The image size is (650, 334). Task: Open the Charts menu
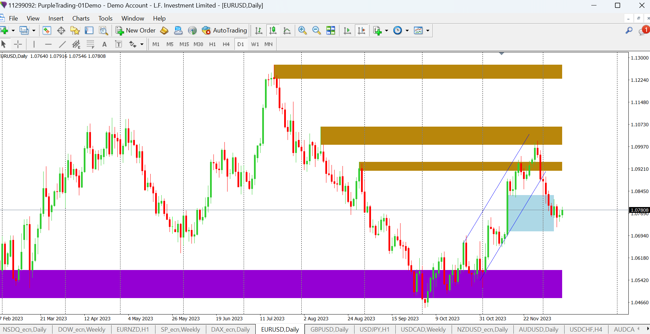[81, 18]
